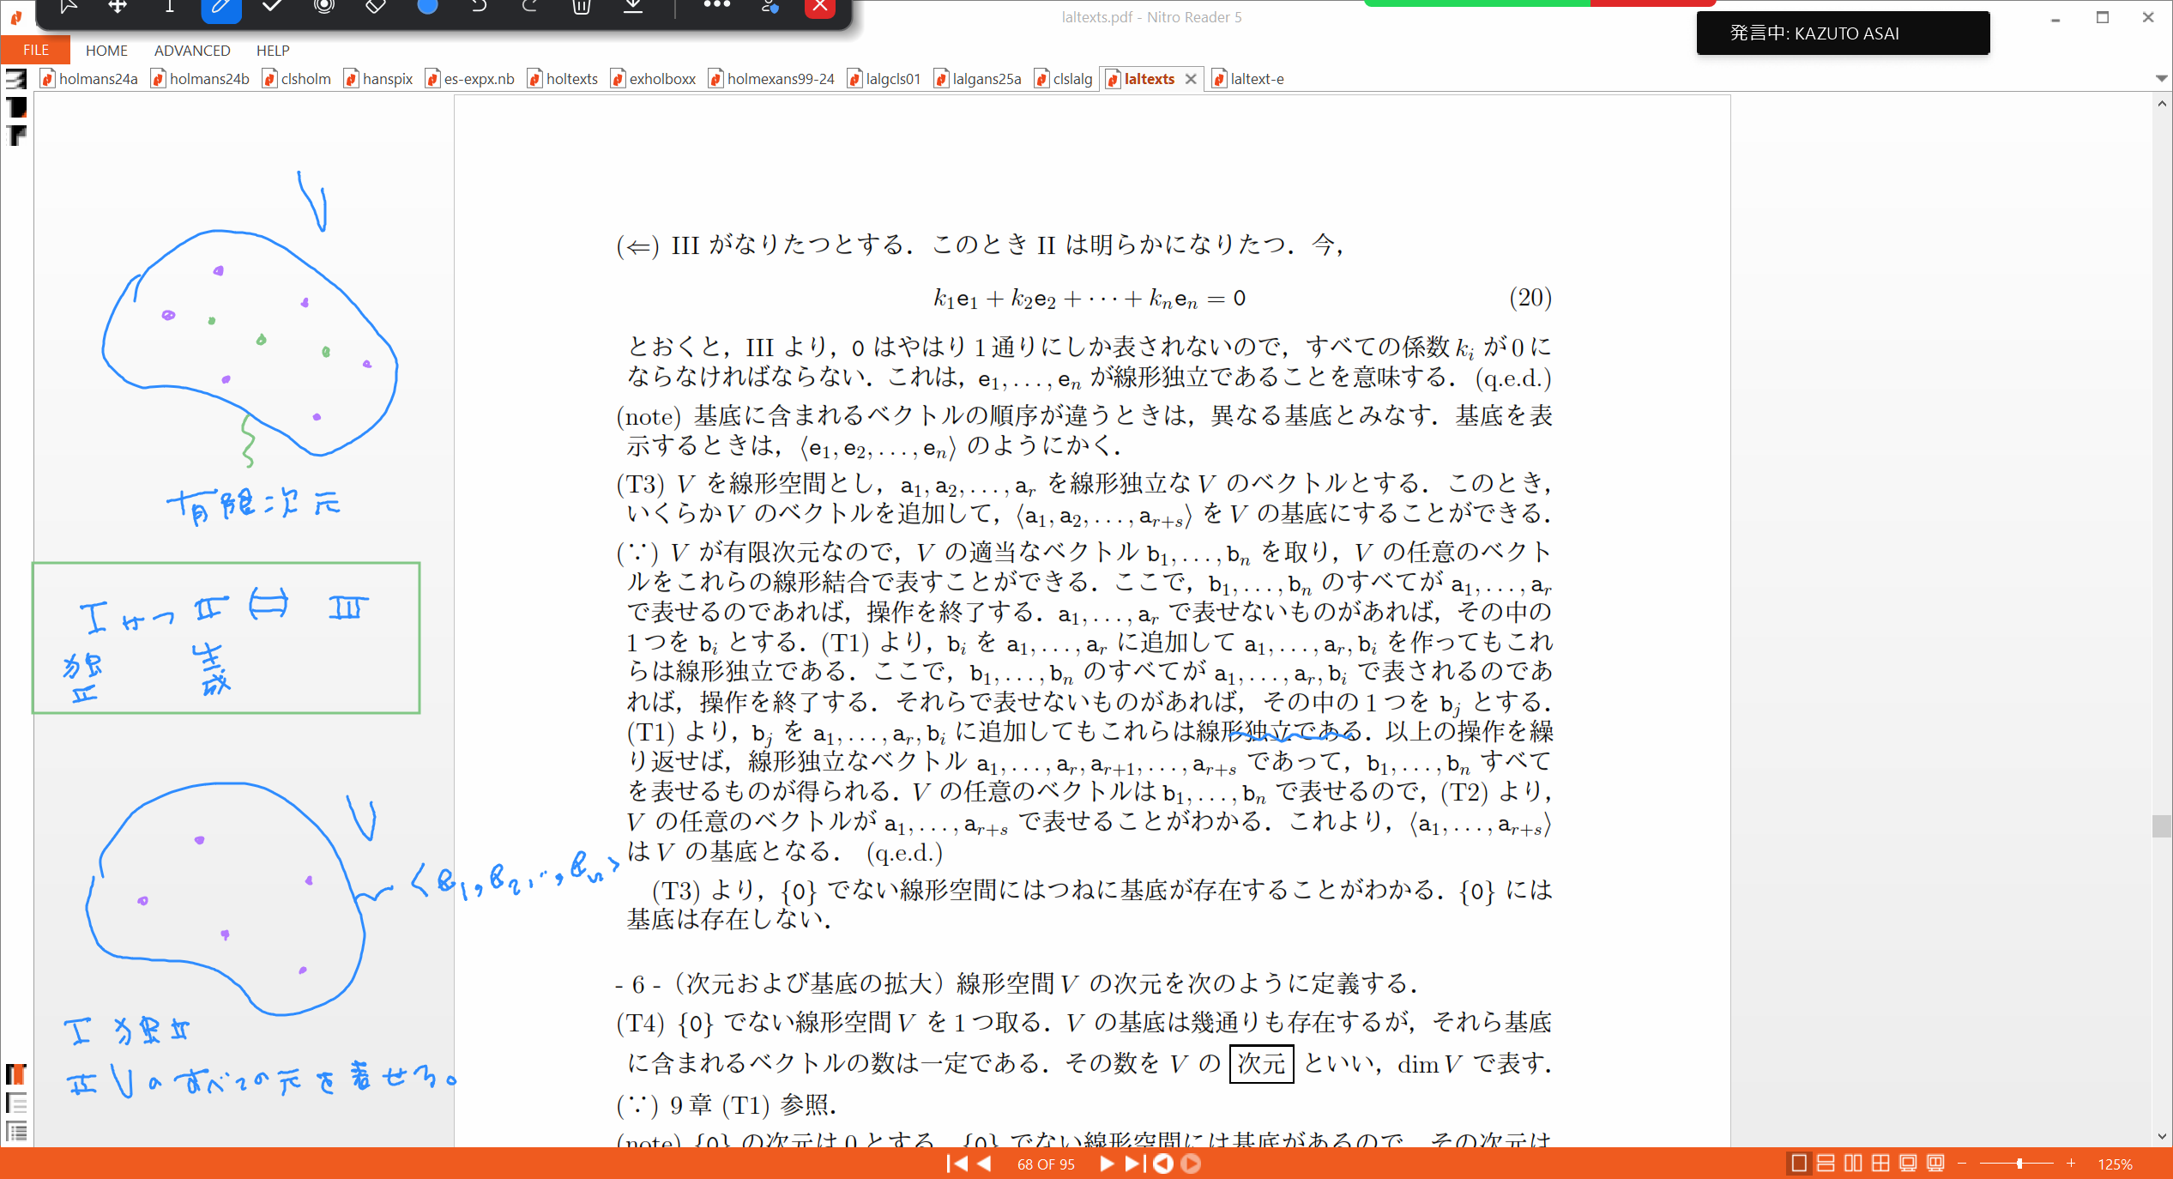Image resolution: width=2173 pixels, height=1179 pixels.
Task: Close the laltexts document tab
Action: coord(1191,79)
